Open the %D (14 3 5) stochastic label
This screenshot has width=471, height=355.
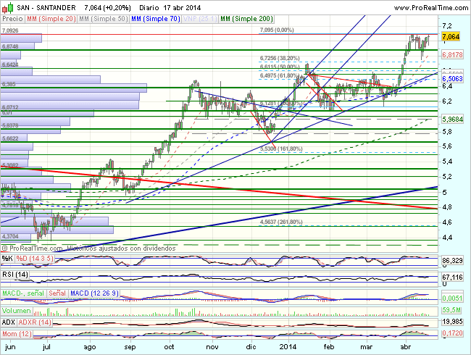[x=35, y=259]
